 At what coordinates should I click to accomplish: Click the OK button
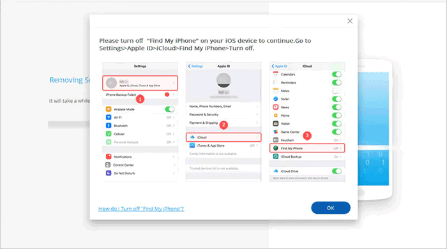coord(330,208)
